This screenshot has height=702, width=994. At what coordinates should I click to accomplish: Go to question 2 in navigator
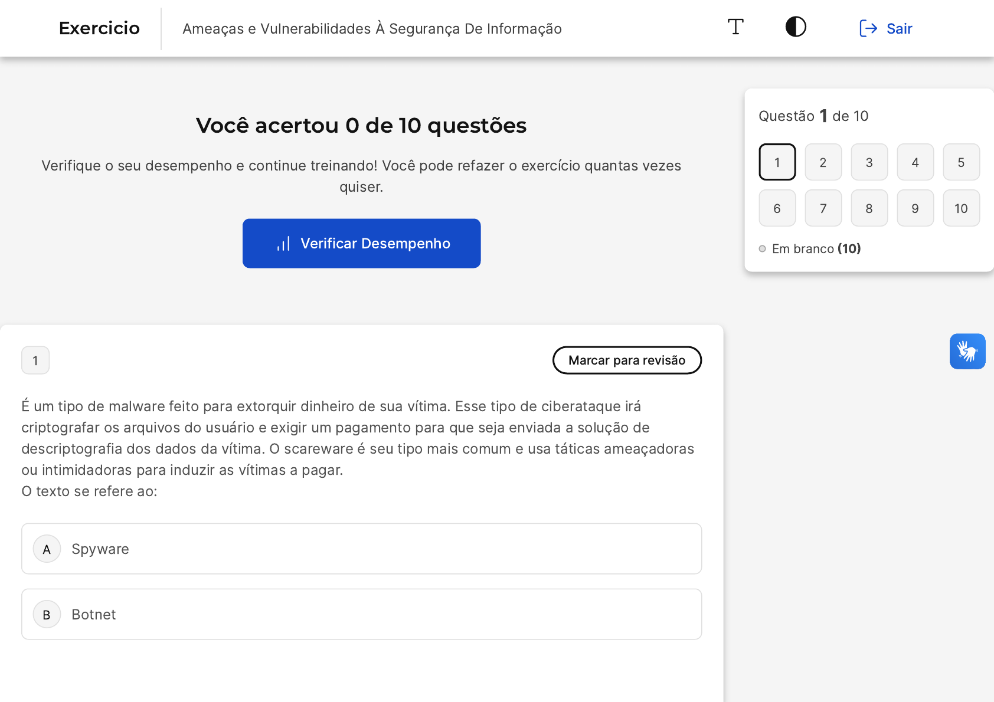823,162
